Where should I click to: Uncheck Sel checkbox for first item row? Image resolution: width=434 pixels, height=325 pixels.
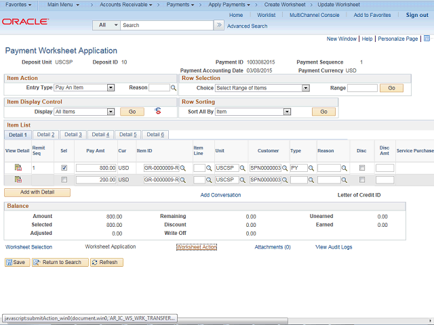point(64,168)
